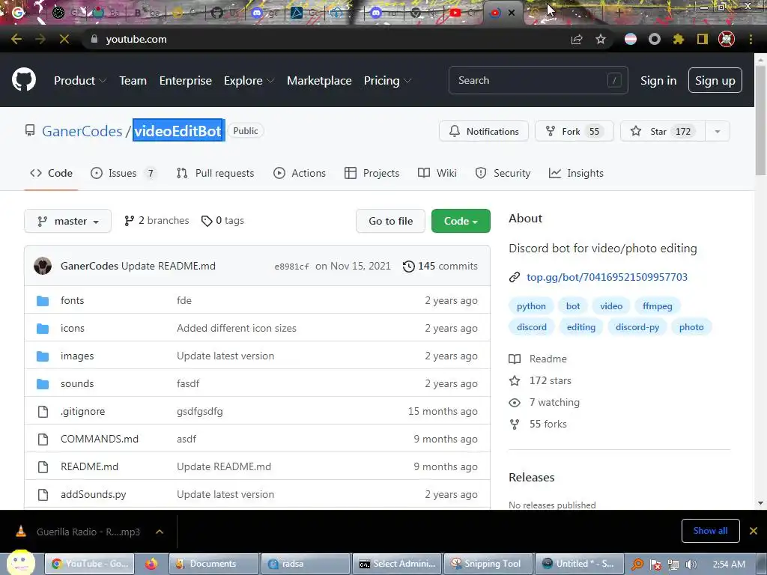Open commit hash e8981cf
Screen dimensions: 767x575
(291, 267)
